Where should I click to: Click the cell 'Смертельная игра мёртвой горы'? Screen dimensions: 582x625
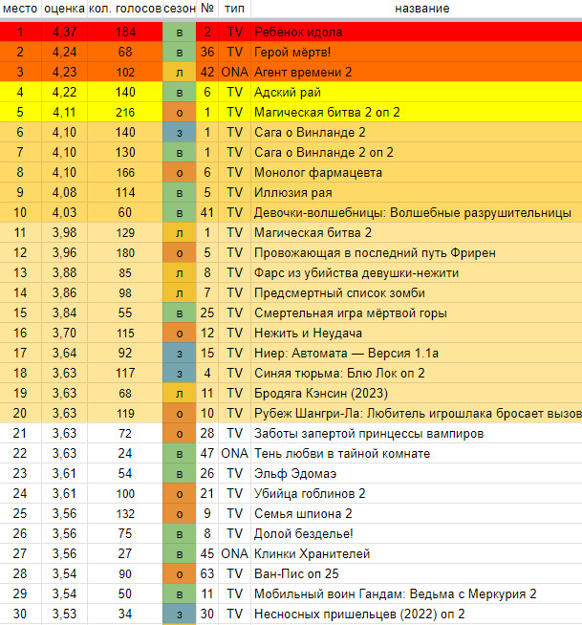coord(416,312)
